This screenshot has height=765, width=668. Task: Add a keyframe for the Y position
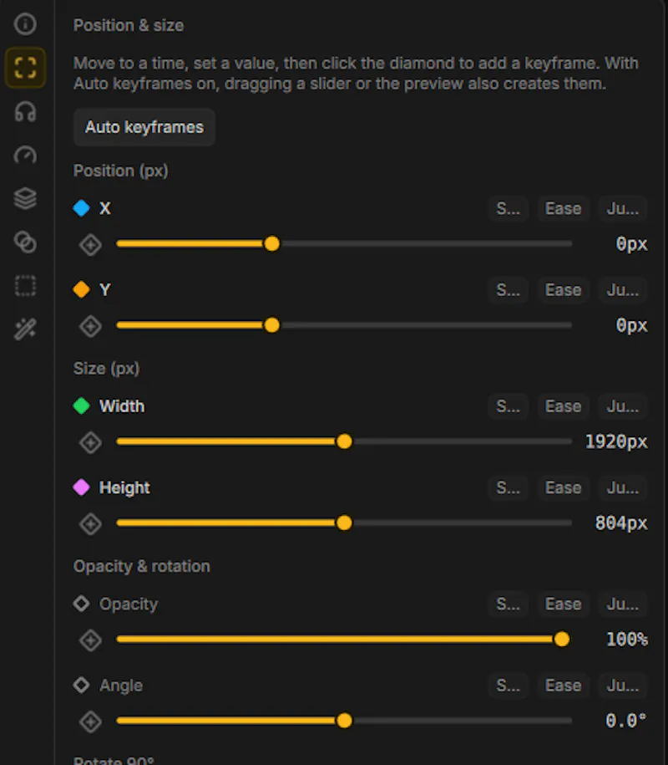point(91,326)
